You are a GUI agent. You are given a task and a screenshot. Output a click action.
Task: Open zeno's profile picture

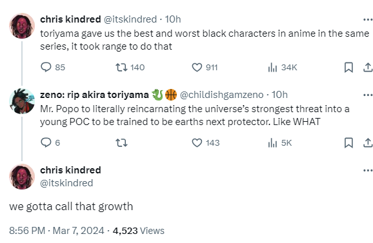point(22,101)
